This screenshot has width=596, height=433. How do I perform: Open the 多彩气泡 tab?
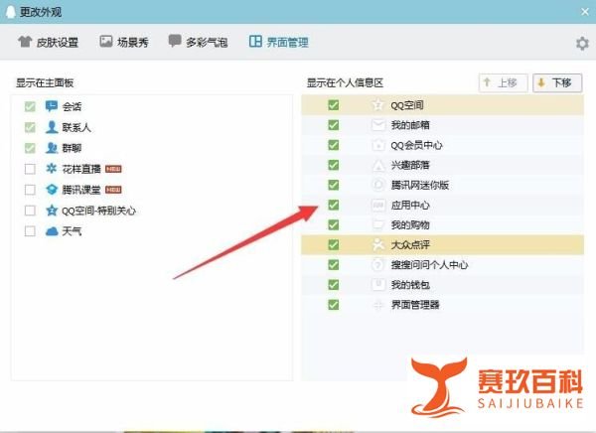point(198,42)
